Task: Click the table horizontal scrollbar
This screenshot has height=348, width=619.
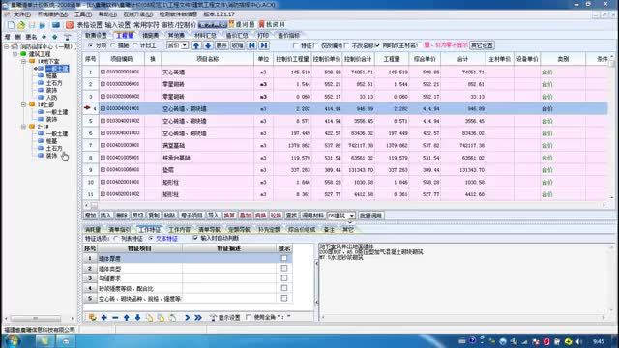Action: pyautogui.click(x=345, y=205)
